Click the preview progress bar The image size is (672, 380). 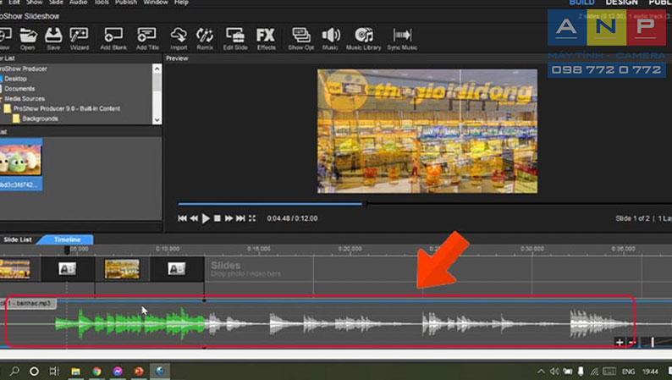[424, 204]
